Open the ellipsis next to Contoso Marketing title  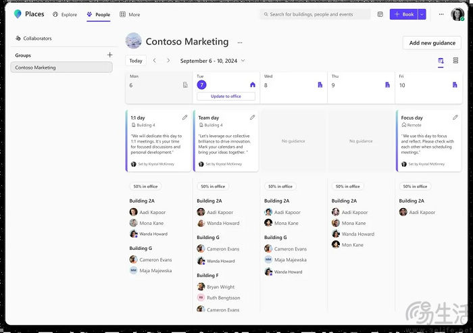pyautogui.click(x=240, y=43)
